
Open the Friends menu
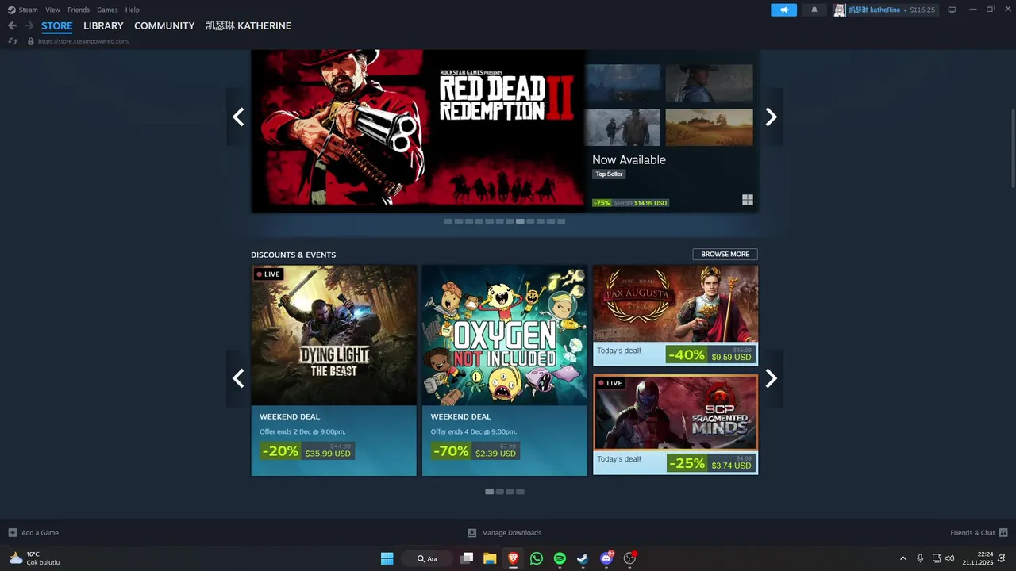(79, 10)
